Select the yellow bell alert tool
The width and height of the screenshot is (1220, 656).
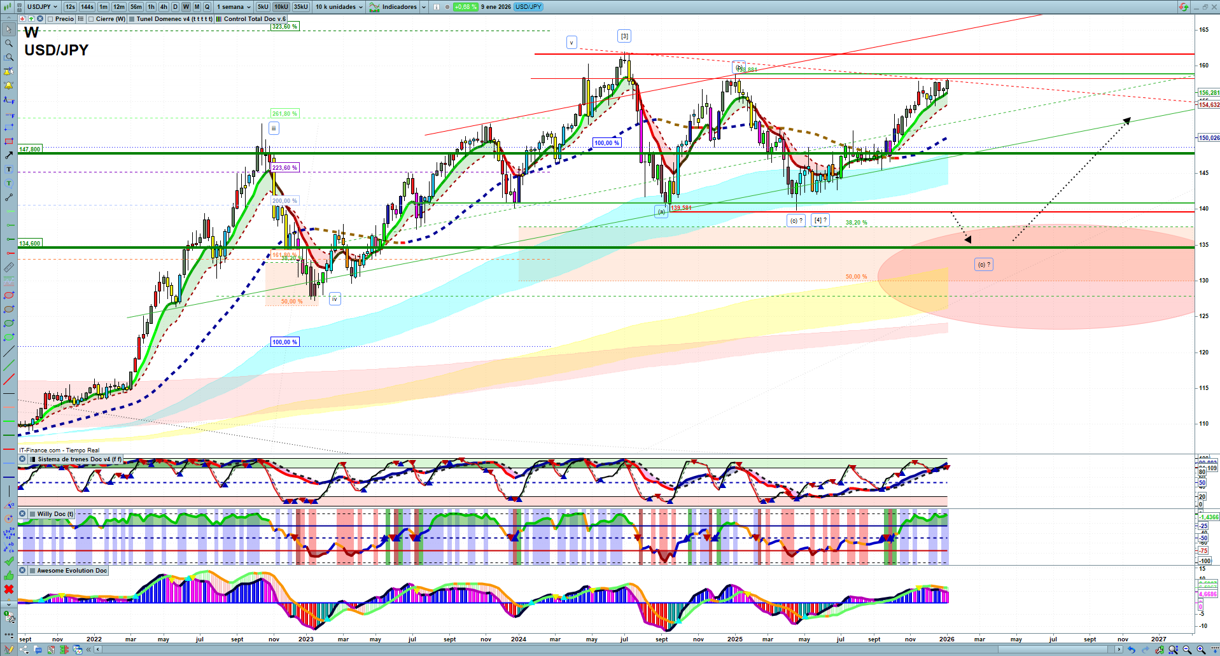click(x=9, y=85)
